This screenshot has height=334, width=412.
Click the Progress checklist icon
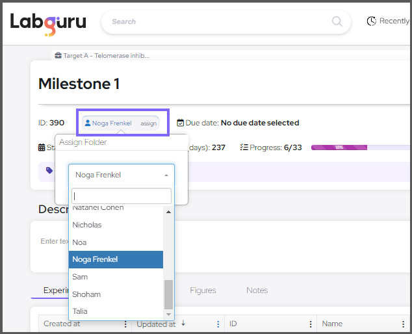(x=244, y=148)
